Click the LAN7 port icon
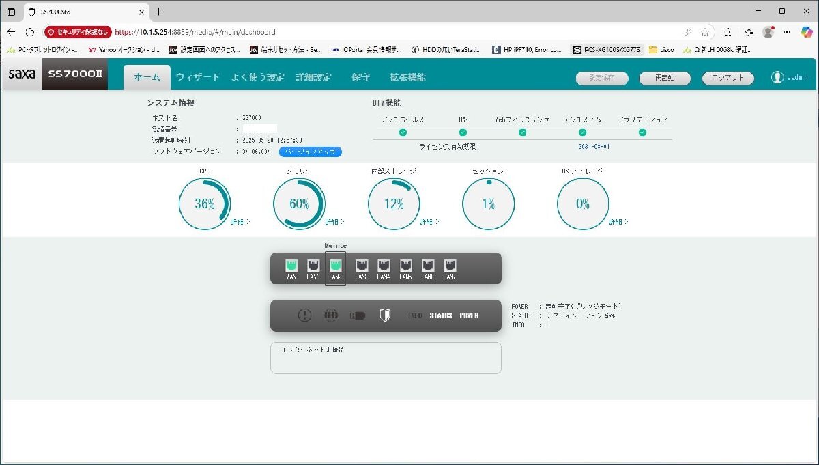The height and width of the screenshot is (465, 819). pos(449,266)
